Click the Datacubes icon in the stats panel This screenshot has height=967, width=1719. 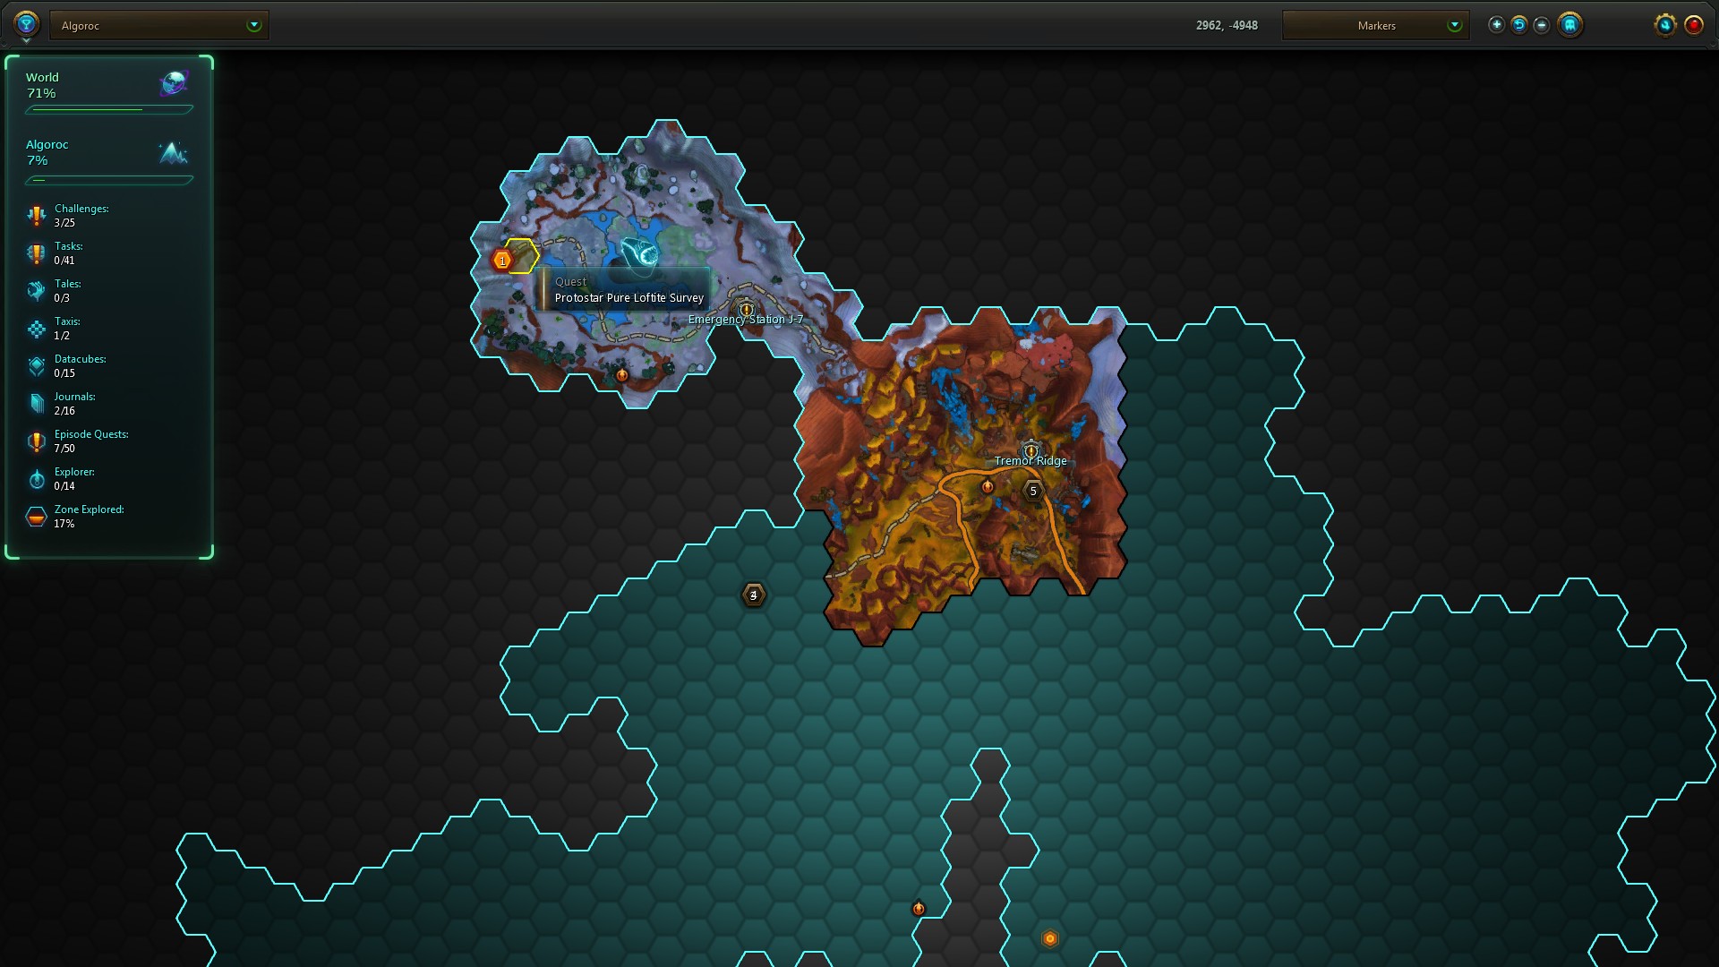coord(36,366)
